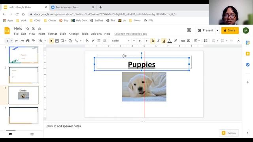This screenshot has height=142, width=253.
Task: Switch to grid view icon
Action: click(x=32, y=134)
